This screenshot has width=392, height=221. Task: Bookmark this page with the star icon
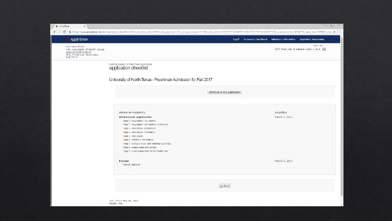tap(334, 32)
